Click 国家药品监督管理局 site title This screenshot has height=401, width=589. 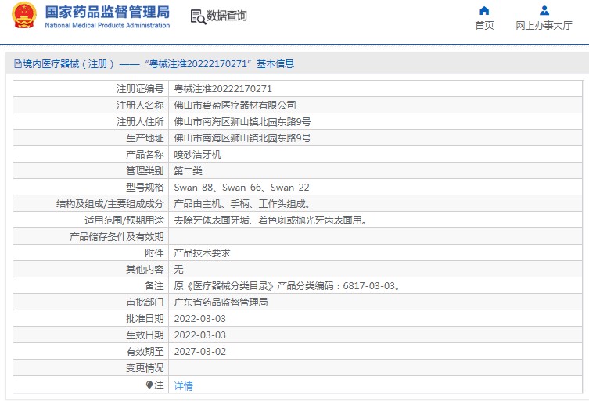pyautogui.click(x=107, y=12)
